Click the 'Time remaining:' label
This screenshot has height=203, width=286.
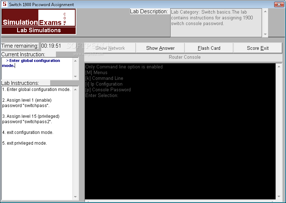coord(20,46)
